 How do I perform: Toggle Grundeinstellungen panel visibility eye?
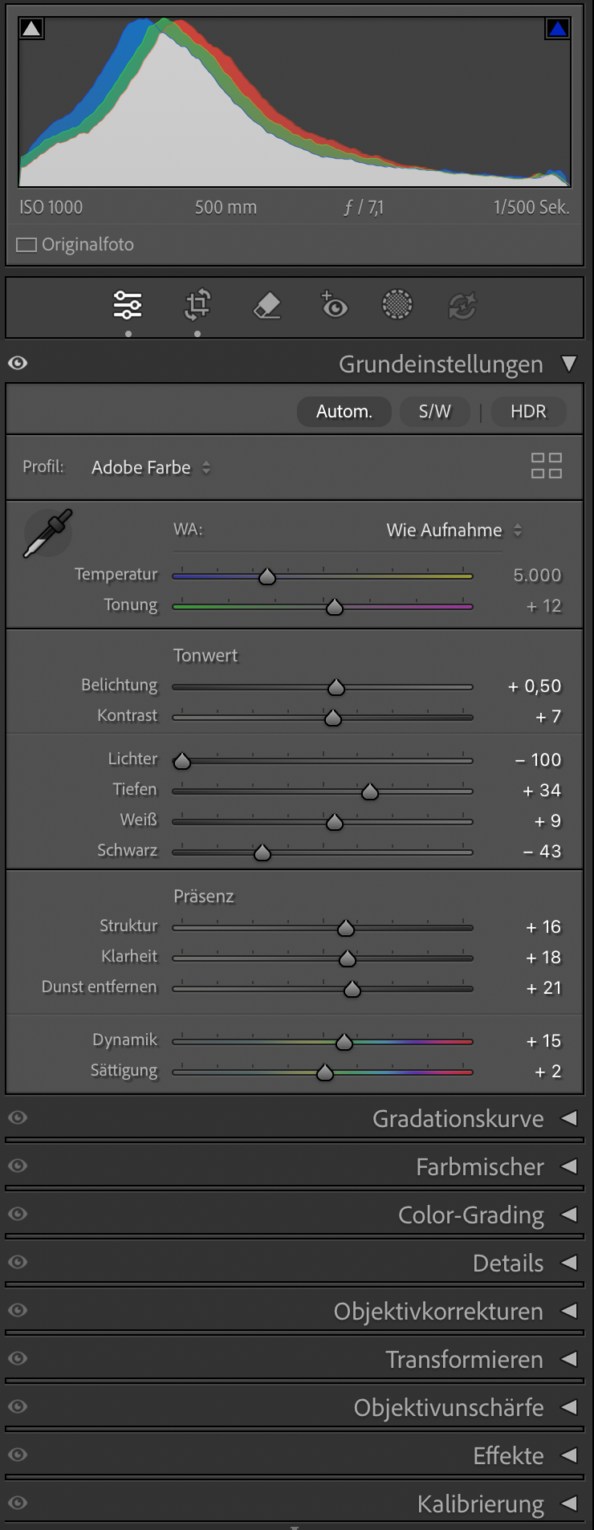[x=18, y=363]
